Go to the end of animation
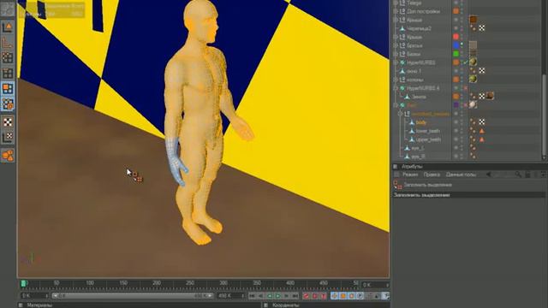Viewport: 548px width, 308px height. click(295, 296)
